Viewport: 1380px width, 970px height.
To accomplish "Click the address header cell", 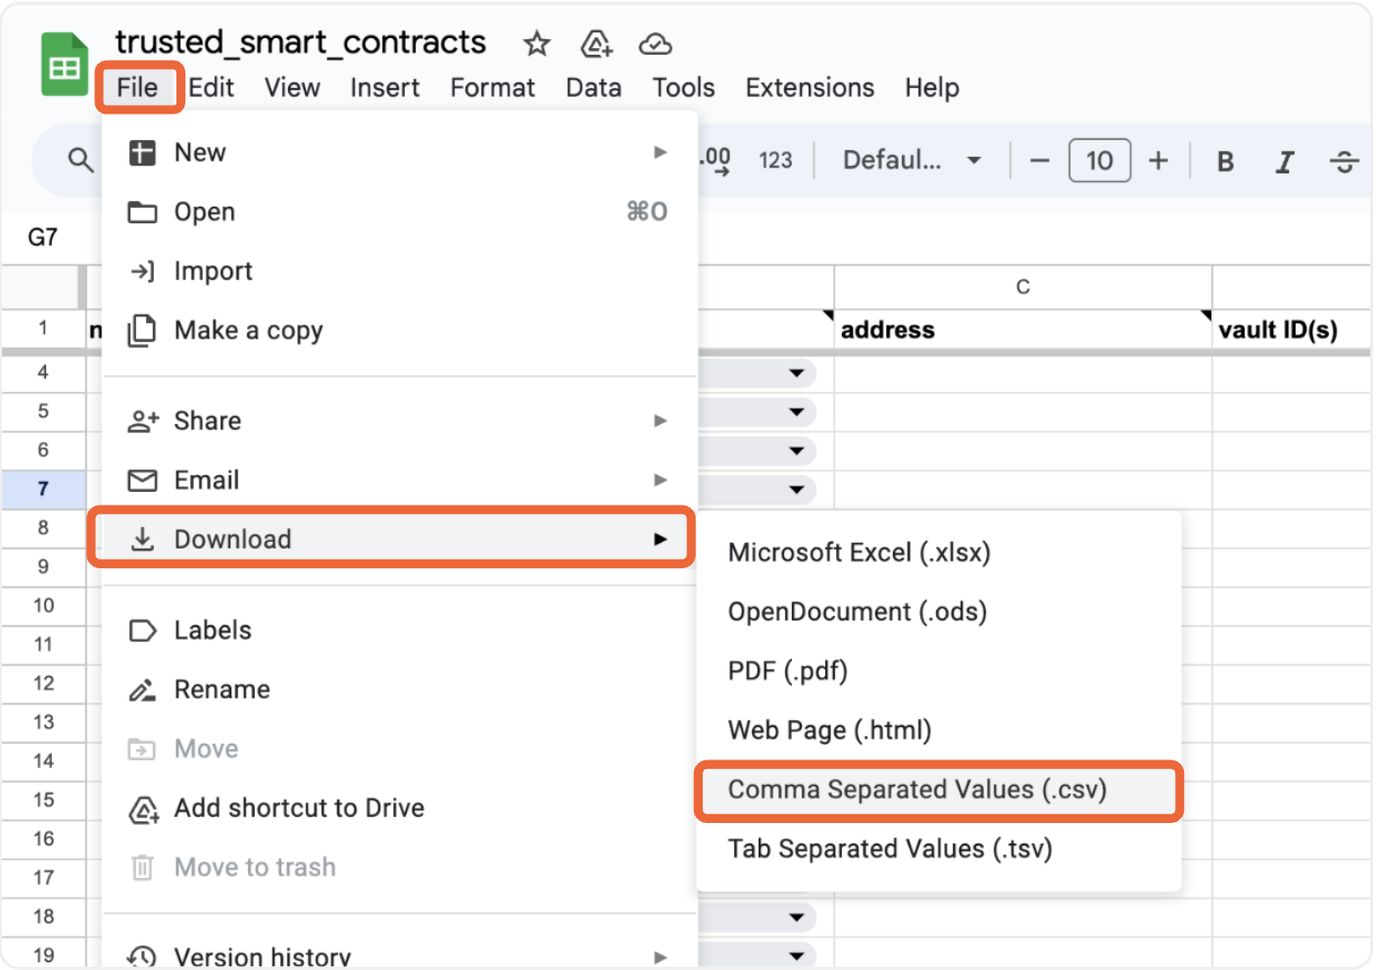I will pyautogui.click(x=1023, y=330).
